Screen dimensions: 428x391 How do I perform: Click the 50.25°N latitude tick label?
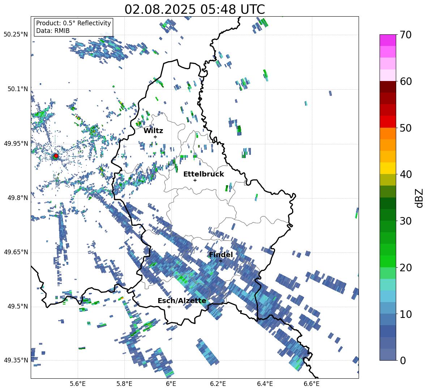coord(16,35)
